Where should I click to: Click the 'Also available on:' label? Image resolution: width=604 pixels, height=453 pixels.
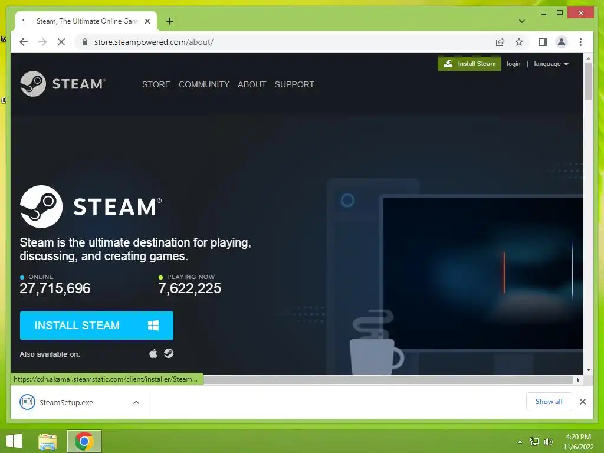[x=50, y=354]
